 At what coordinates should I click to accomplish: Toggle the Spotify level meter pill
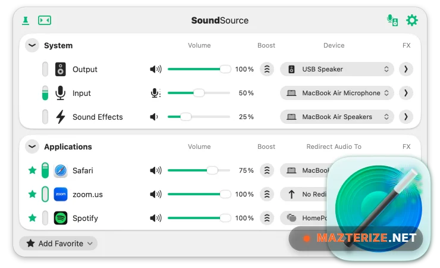point(45,219)
